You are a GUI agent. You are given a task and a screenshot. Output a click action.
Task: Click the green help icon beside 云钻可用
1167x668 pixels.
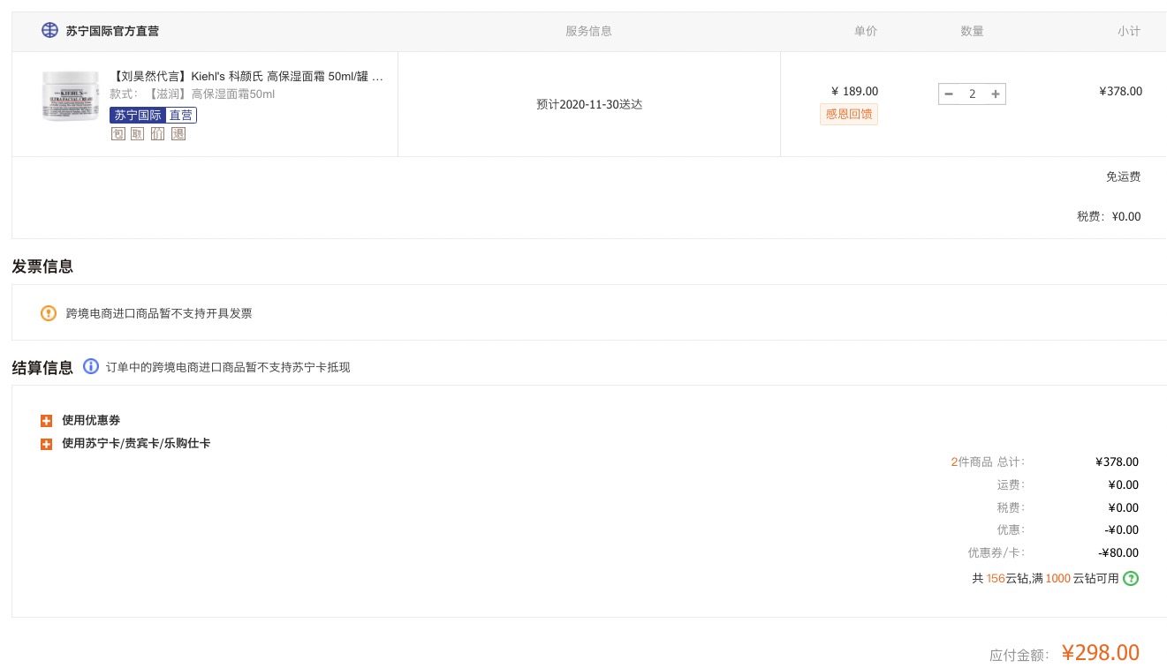(x=1131, y=579)
